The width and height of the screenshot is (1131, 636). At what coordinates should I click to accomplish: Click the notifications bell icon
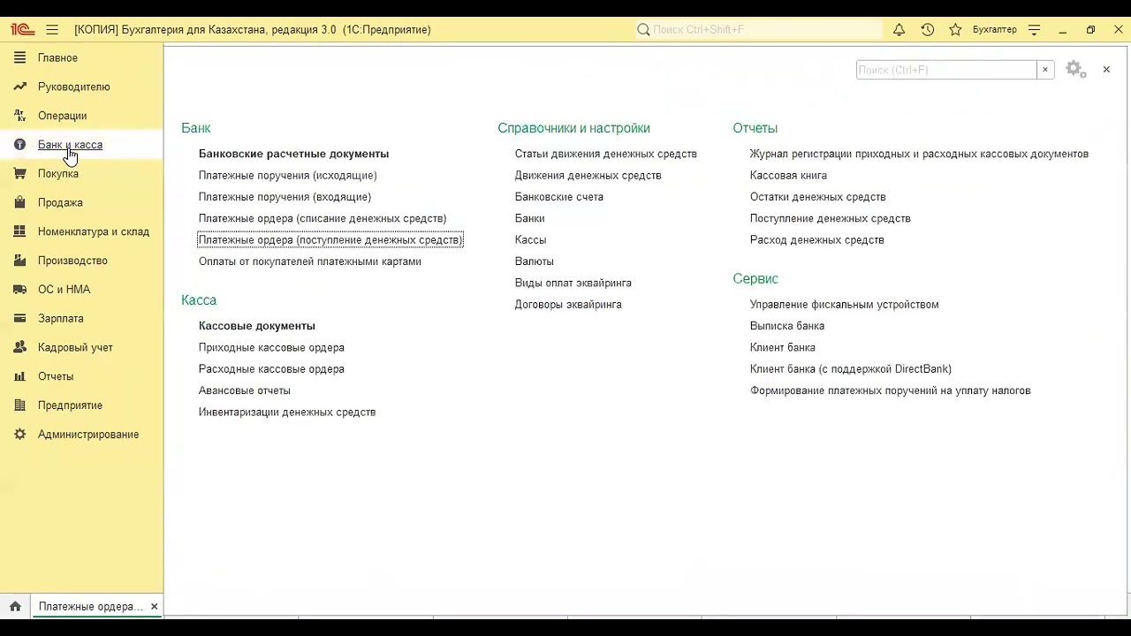[x=899, y=30]
